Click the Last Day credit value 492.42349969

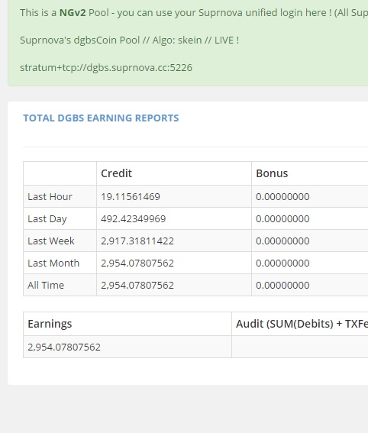134,218
